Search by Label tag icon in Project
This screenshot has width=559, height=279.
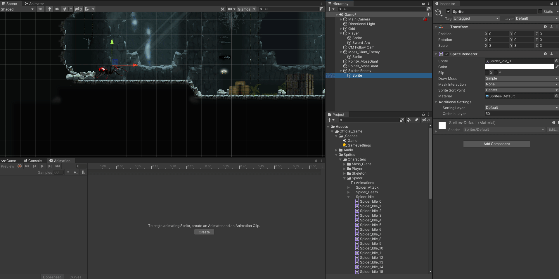point(416,120)
